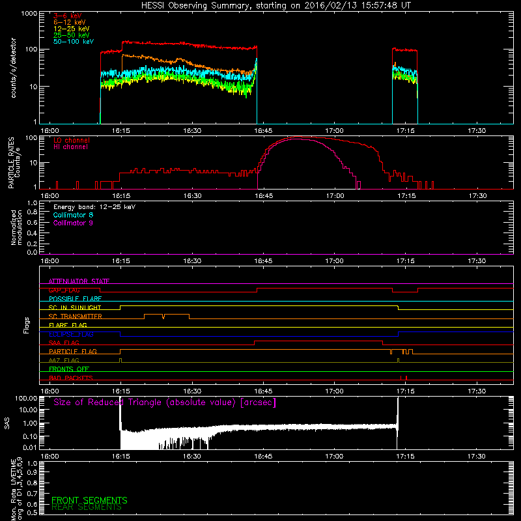This screenshot has height=521, width=521.
Task: Select the LO channel legend label
Action: (x=72, y=140)
